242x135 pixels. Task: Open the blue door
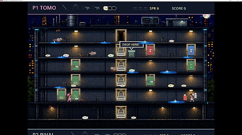pos(191,50)
